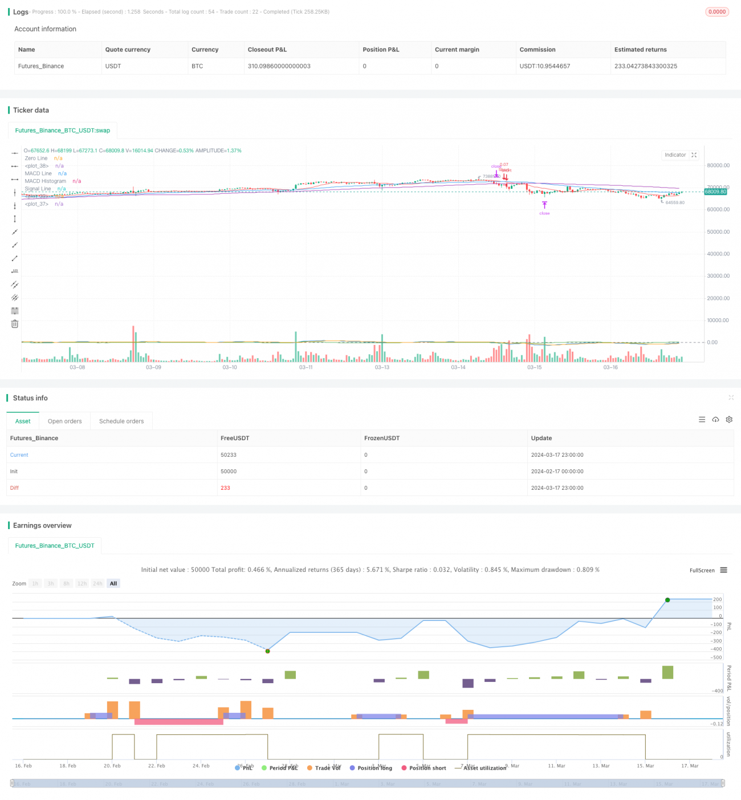Open the Indicator dropdown on the chart
Screen dimensions: 741x800
point(675,155)
